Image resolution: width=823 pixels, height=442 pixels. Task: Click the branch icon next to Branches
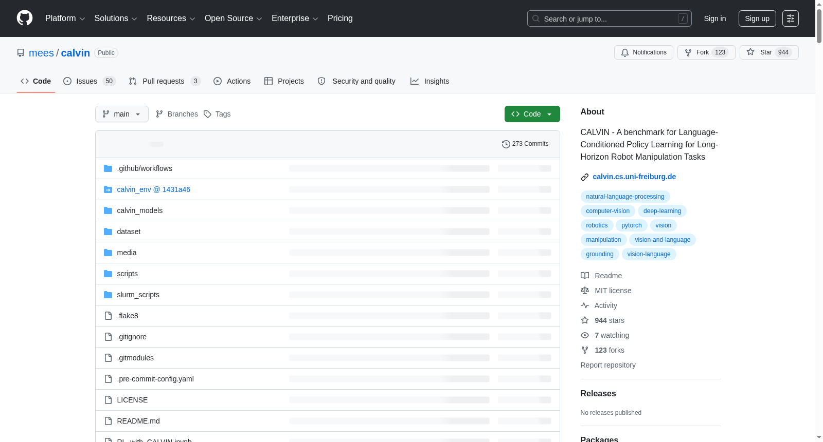tap(159, 114)
